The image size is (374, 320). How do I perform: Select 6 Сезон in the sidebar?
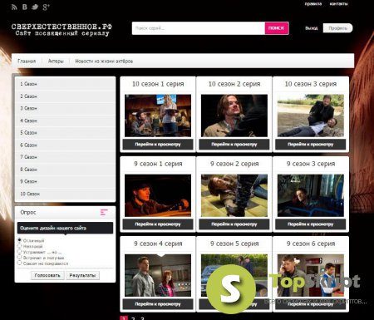point(65,145)
